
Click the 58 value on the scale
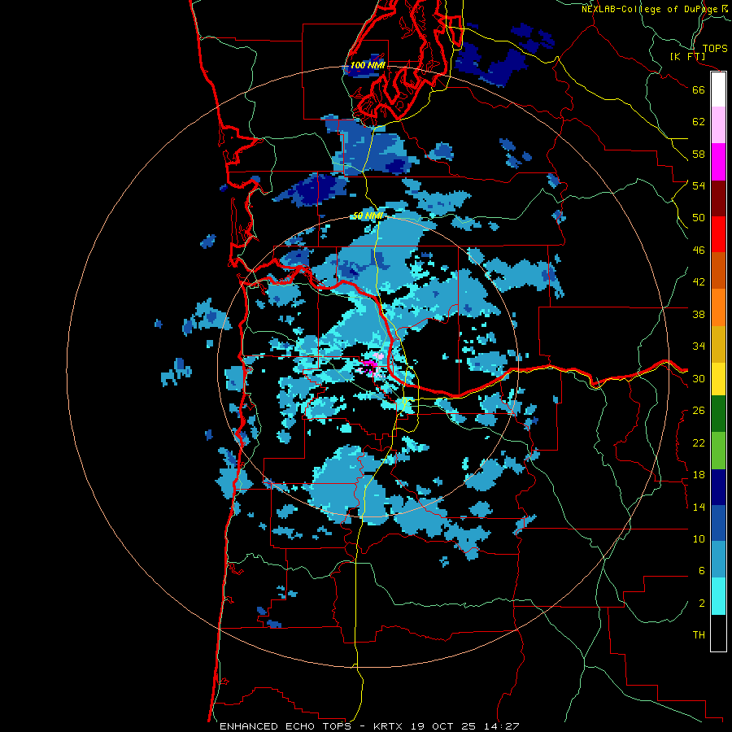click(x=699, y=154)
